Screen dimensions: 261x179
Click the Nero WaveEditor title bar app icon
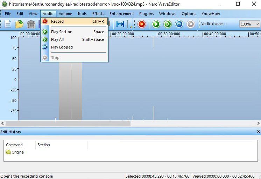click(5, 4)
